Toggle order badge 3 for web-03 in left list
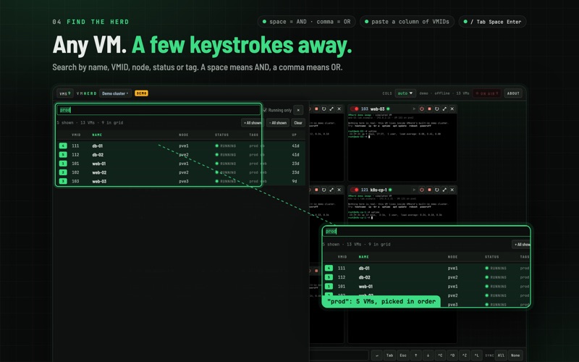The image size is (579, 362). coord(63,182)
